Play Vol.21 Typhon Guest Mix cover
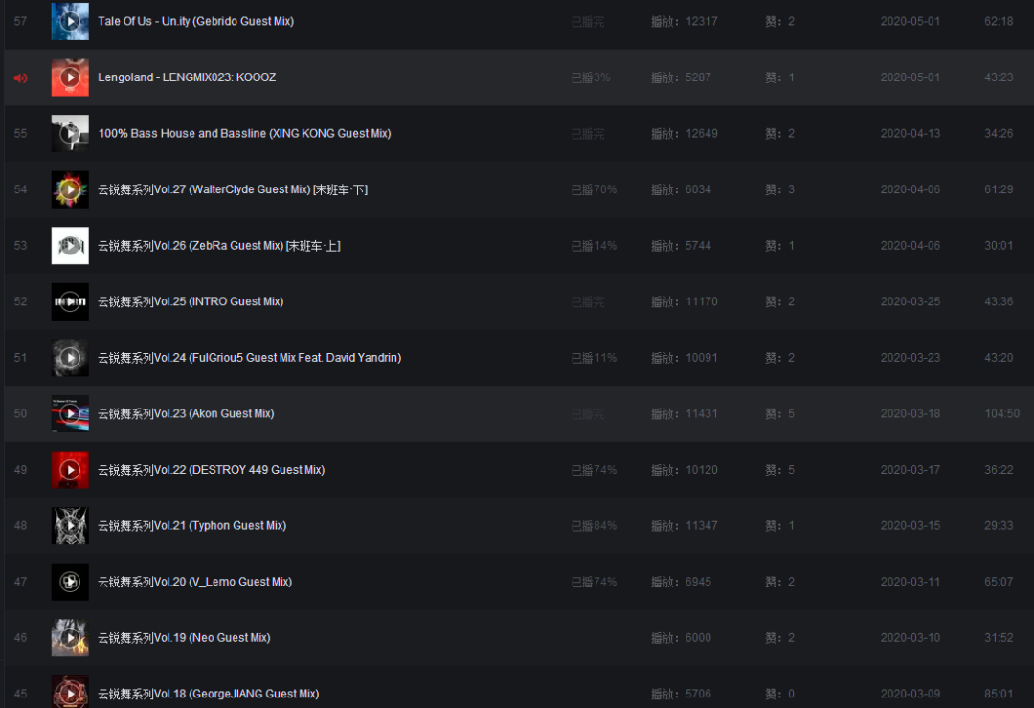Screen dimensions: 1034x708 [70, 525]
